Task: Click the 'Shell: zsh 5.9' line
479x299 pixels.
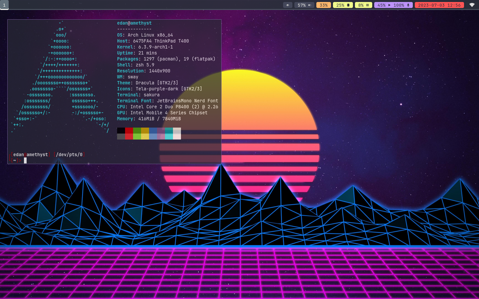Action: [x=136, y=65]
